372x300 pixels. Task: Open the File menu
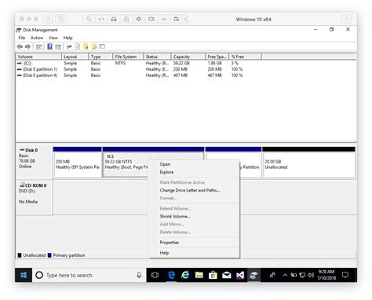click(22, 38)
